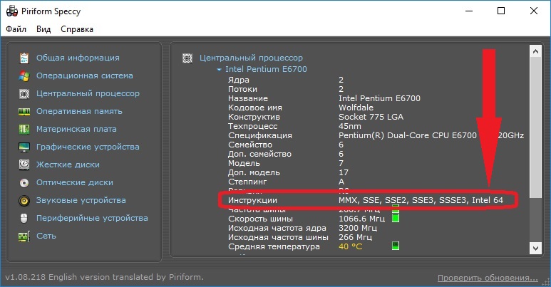Click the Степпинг row label

click(247, 182)
